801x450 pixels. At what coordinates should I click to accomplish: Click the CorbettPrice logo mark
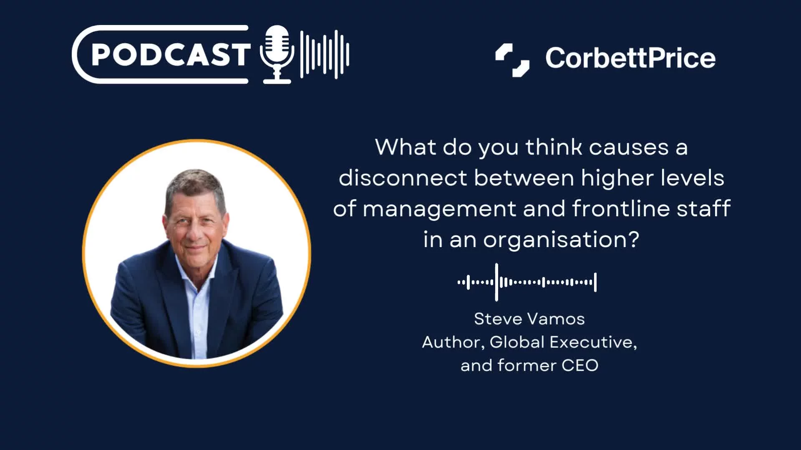(512, 60)
